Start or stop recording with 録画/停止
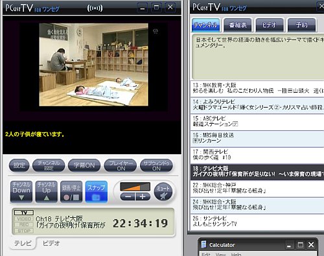The image size is (324, 256). (71, 192)
